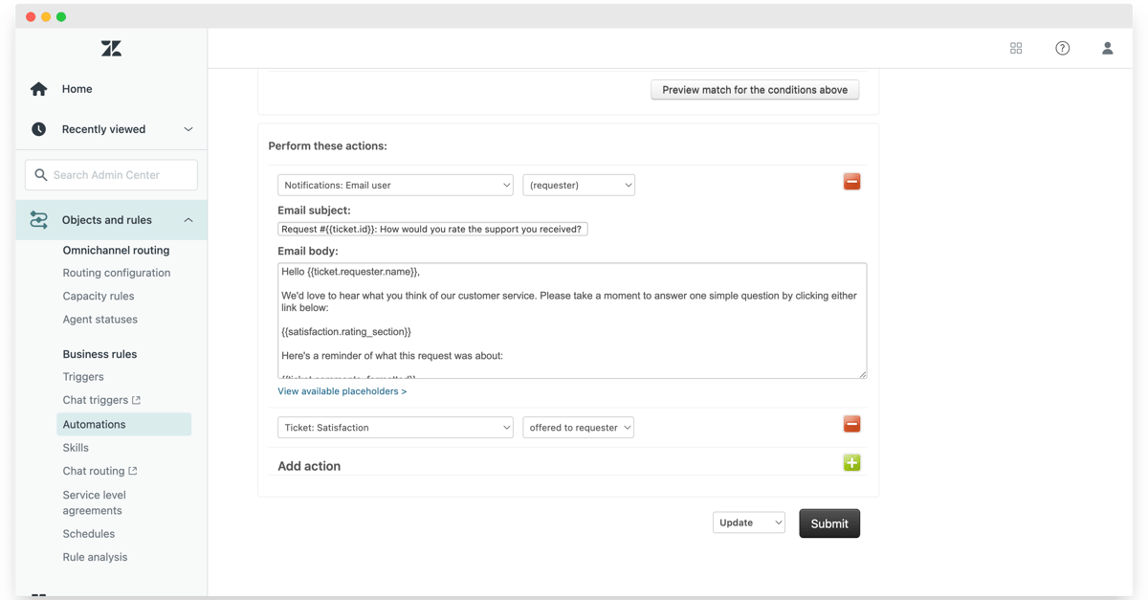The image size is (1148, 600).
Task: Expand the Recently viewed chevron
Action: point(188,129)
